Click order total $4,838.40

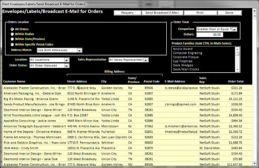click(235, 115)
